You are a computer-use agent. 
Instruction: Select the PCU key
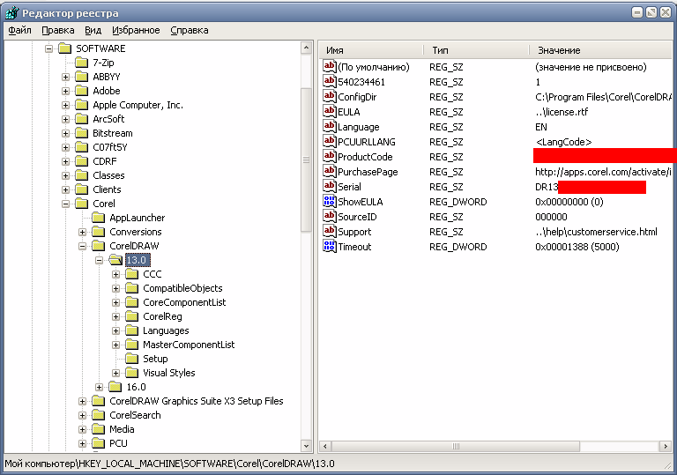pyautogui.click(x=118, y=443)
